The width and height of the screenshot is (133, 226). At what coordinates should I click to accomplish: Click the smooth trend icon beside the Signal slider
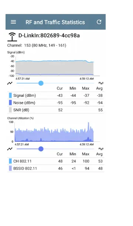pyautogui.click(x=10, y=83)
